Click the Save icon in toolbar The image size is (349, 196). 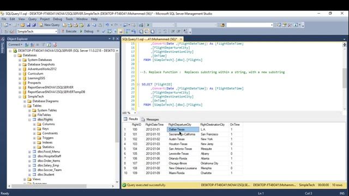pyautogui.click(x=28, y=25)
